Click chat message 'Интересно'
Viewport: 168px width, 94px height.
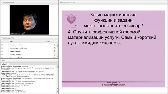[19, 90]
